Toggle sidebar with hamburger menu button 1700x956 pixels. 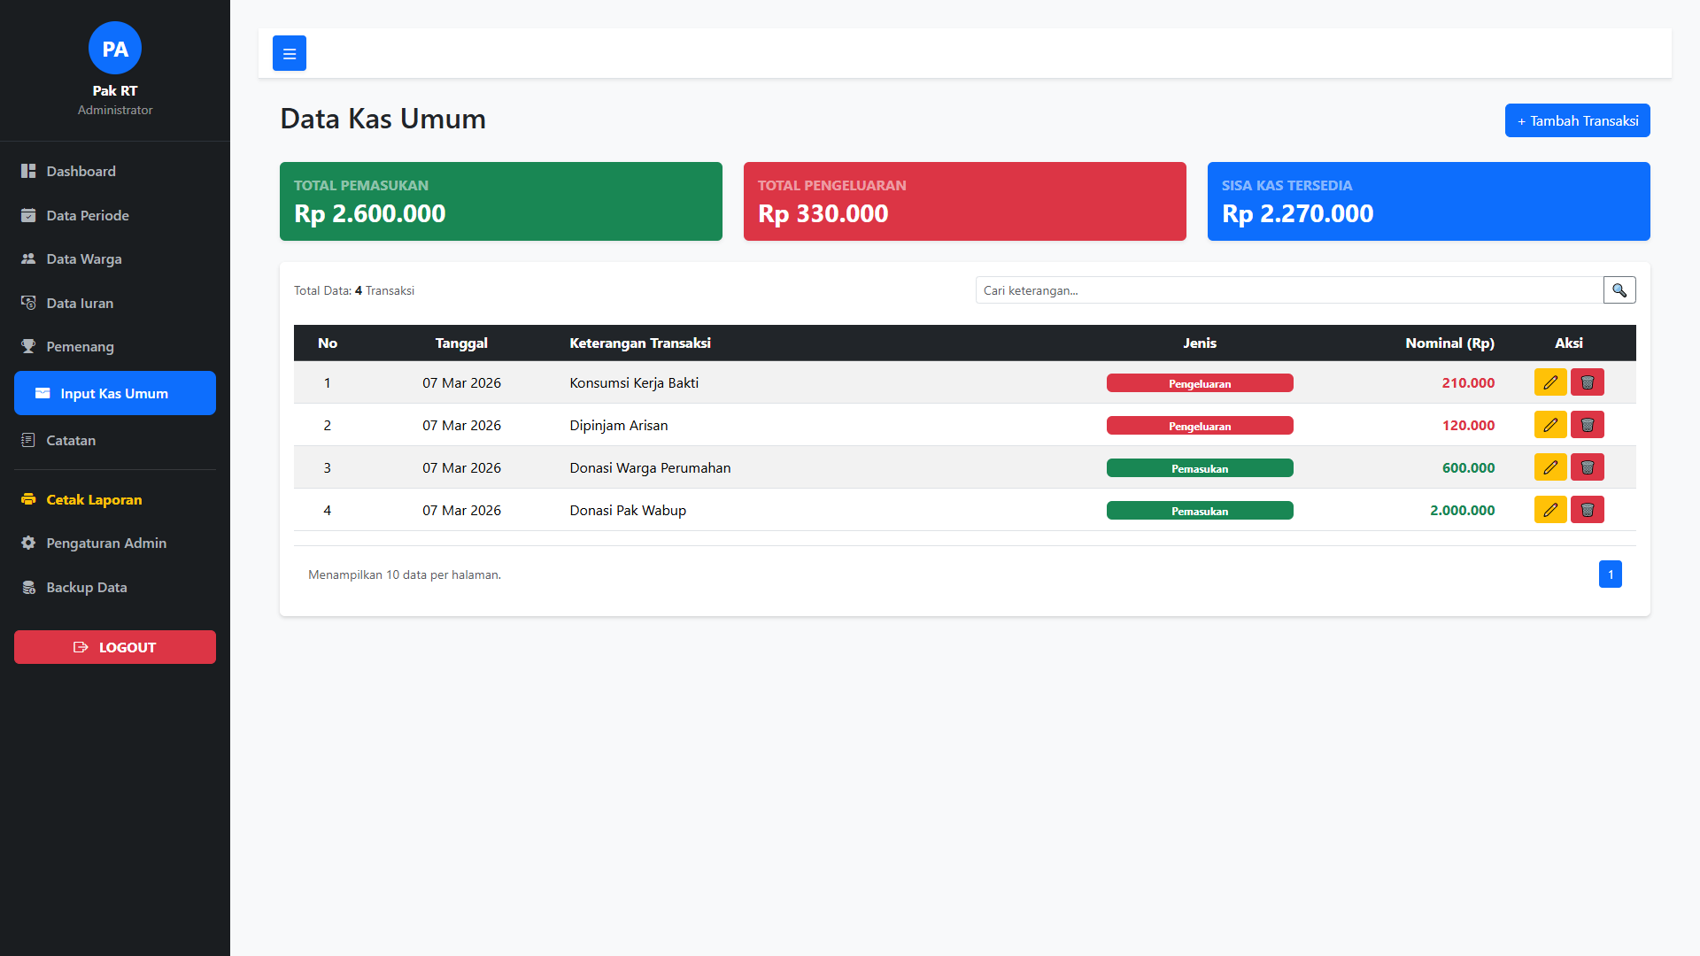point(289,53)
